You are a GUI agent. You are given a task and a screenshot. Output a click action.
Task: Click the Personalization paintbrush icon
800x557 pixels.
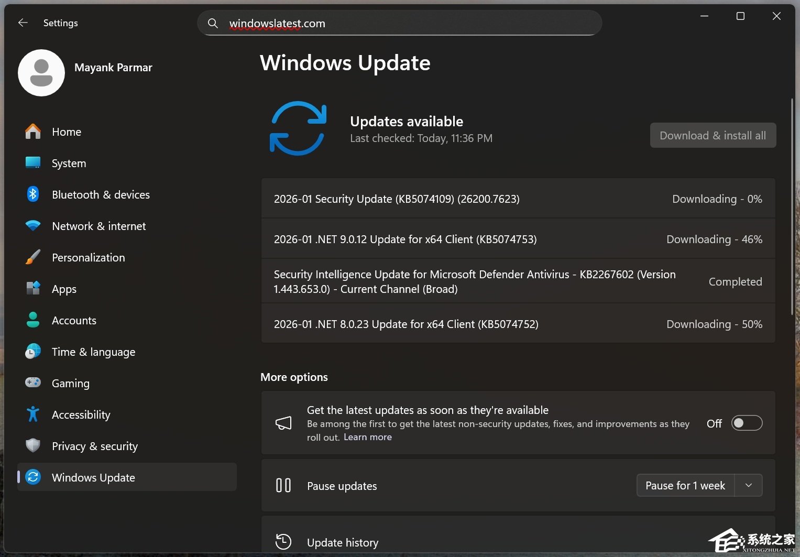(x=33, y=257)
